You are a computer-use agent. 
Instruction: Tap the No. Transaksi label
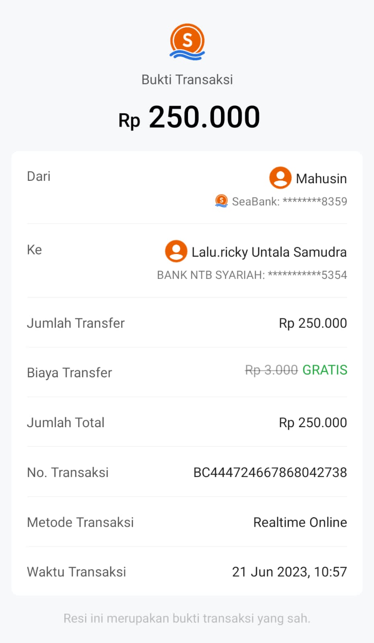[67, 472]
